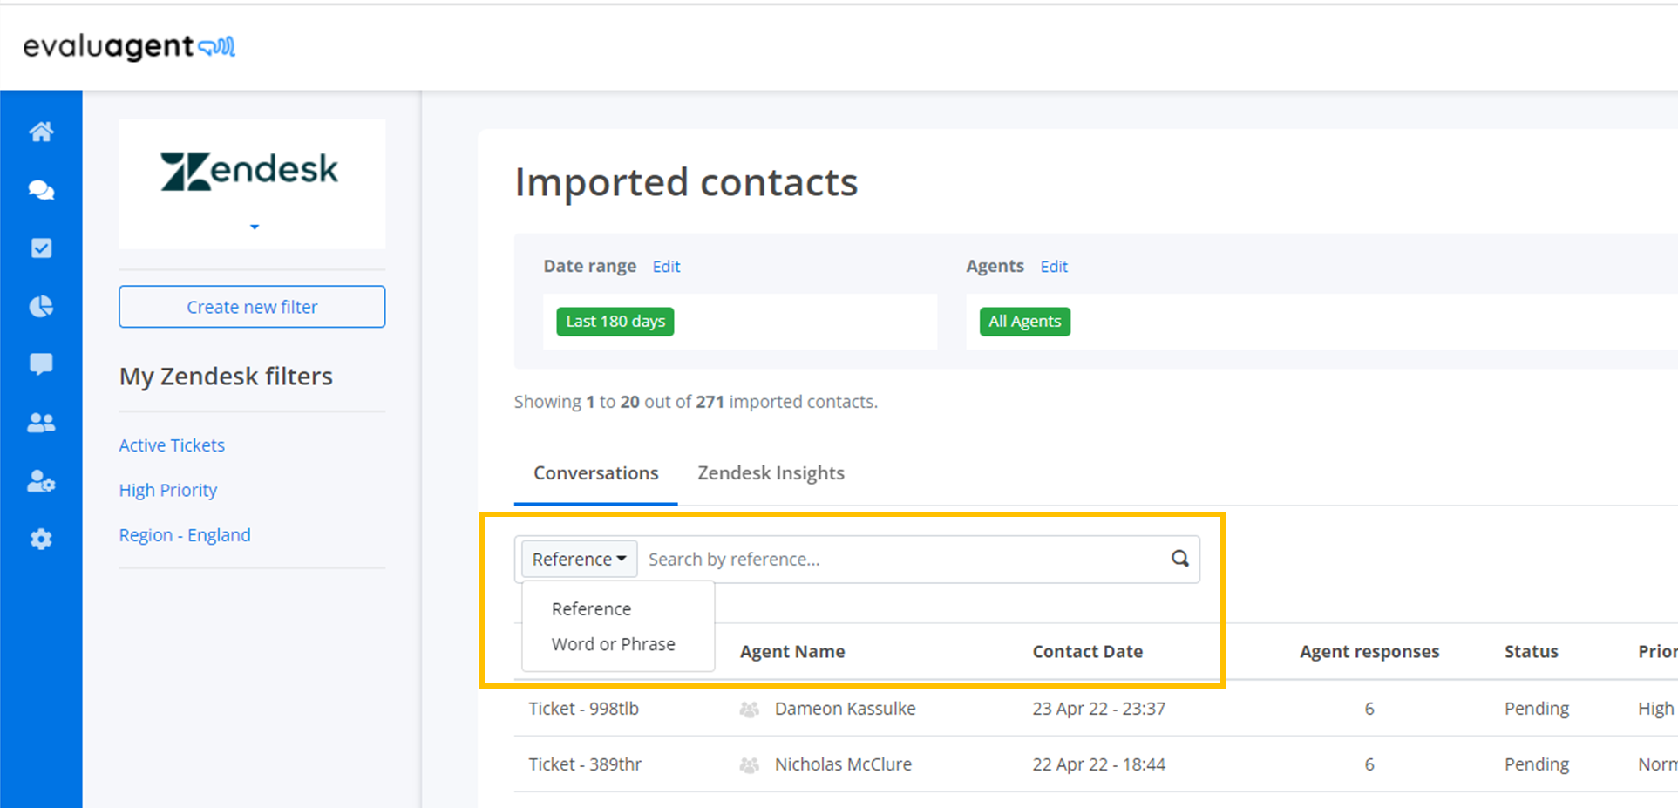Choose Reference from the dropdown list
Image resolution: width=1678 pixels, height=808 pixels.
click(591, 609)
